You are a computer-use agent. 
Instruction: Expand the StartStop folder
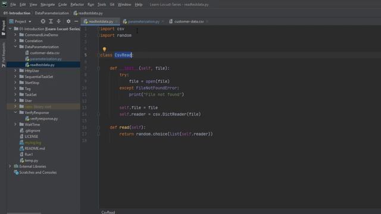pyautogui.click(x=15, y=83)
